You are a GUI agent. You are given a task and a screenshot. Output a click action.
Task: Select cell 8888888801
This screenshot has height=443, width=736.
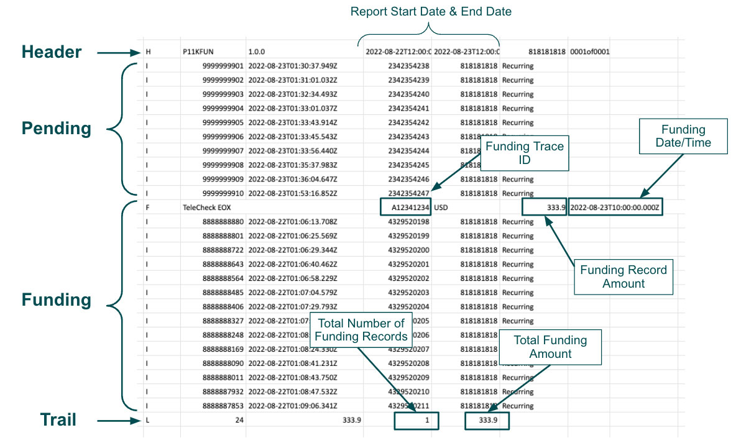pos(223,235)
